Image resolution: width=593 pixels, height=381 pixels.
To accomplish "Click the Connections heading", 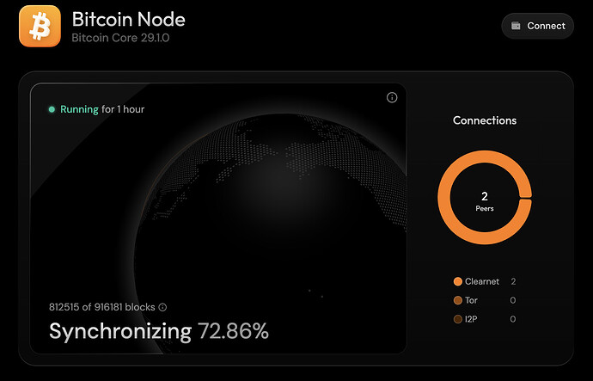I will point(485,120).
